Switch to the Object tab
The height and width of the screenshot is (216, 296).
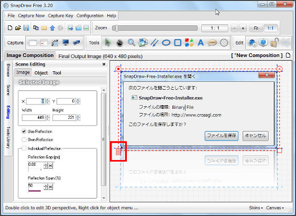[x=41, y=73]
